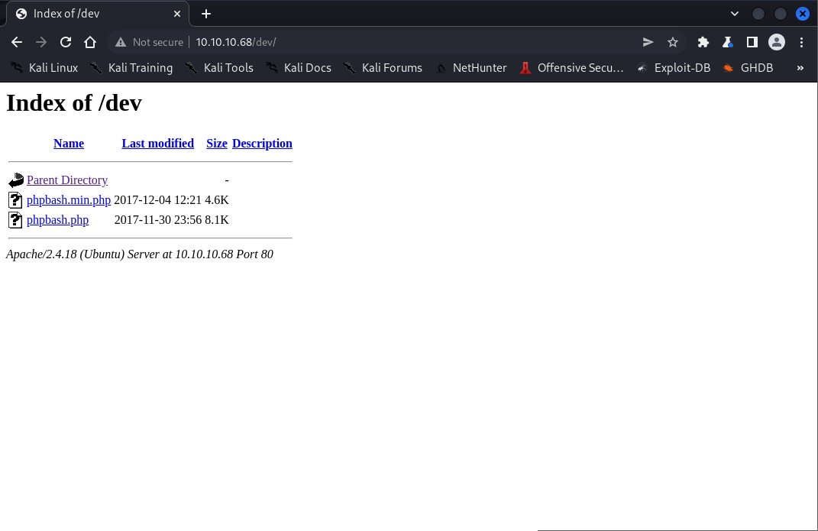Bookmark this page with star icon
Viewport: 818px width, 531px height.
click(x=673, y=42)
